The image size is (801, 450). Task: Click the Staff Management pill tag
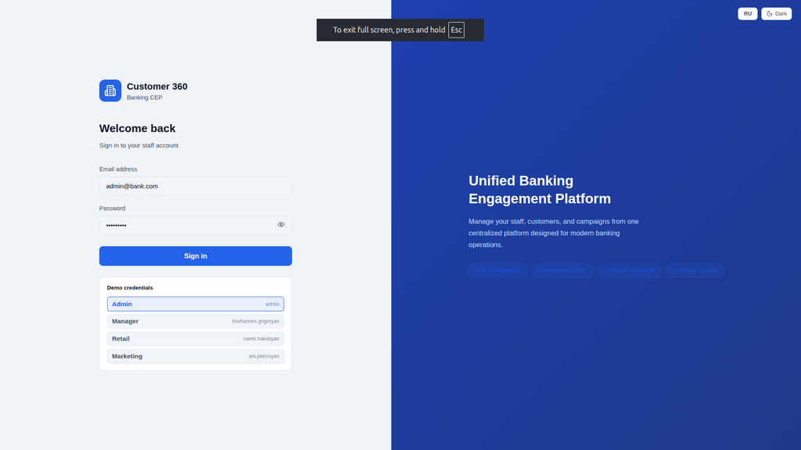pyautogui.click(x=497, y=270)
